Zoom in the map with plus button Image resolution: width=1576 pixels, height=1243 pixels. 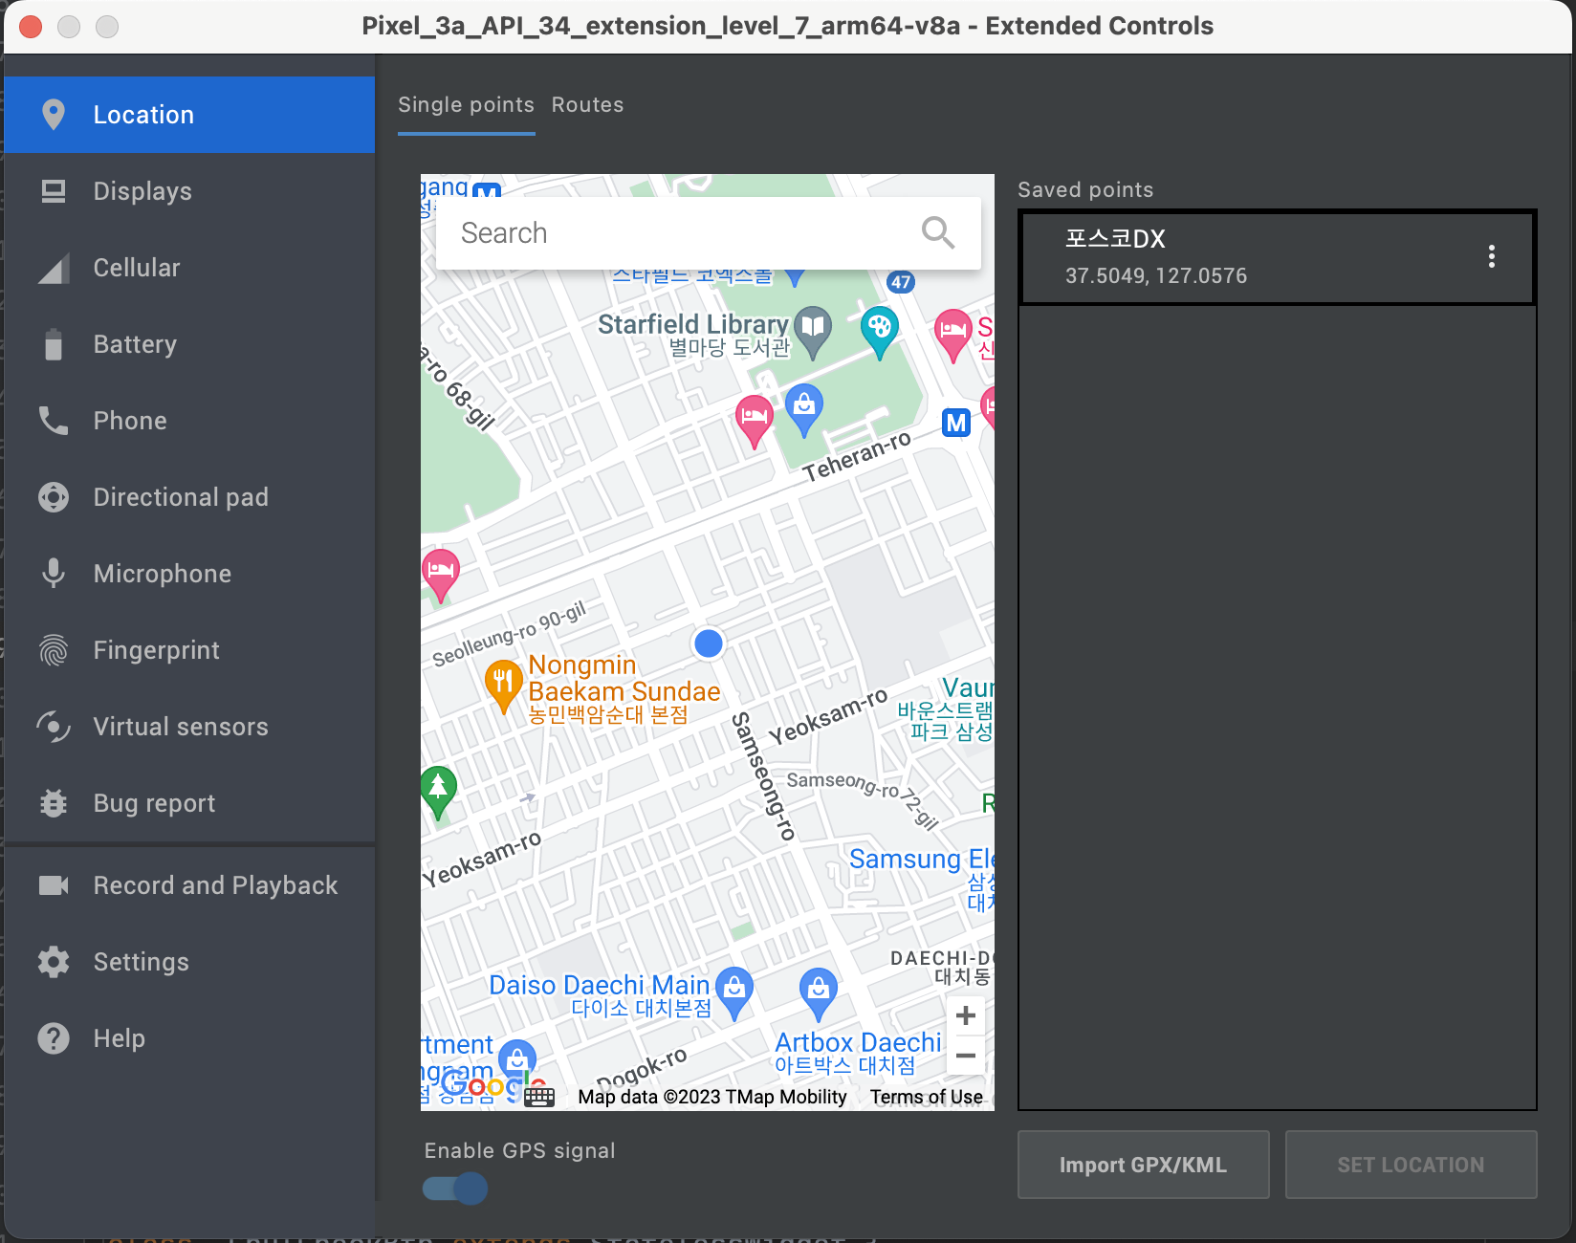tap(966, 1015)
